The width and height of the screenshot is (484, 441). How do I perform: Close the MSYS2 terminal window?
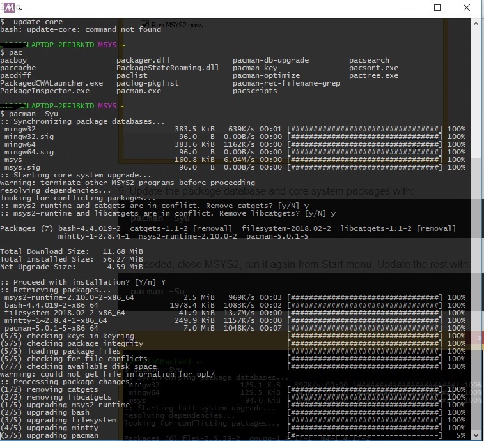click(x=467, y=8)
